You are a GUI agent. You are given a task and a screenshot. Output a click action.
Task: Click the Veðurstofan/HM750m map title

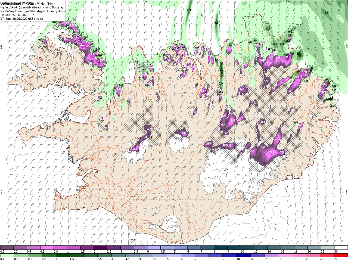click(x=17, y=3)
